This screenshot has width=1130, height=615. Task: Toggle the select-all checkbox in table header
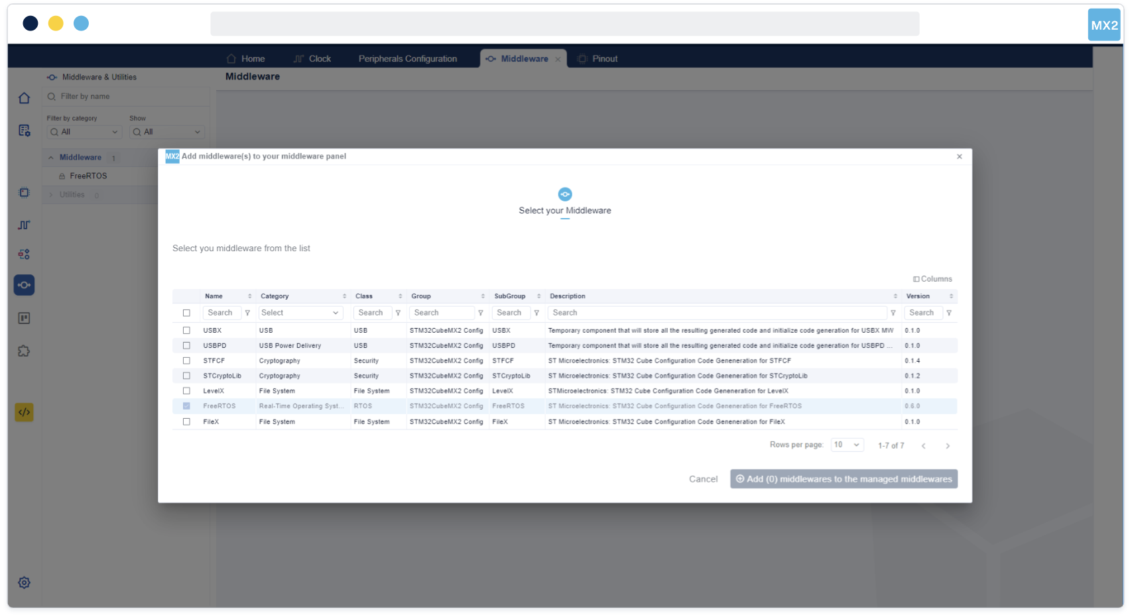(x=186, y=313)
